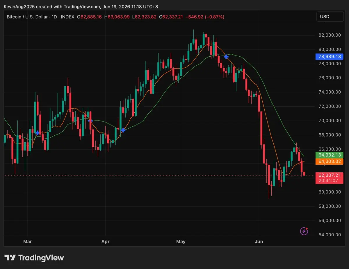This screenshot has width=349, height=269.
Task: Click the May label on time axis
Action: pos(181,241)
